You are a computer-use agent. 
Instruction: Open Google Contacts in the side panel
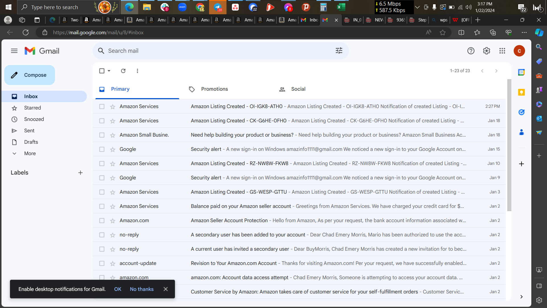[521, 132]
